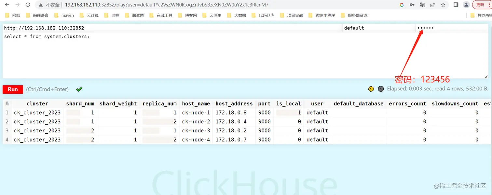The image size is (492, 195).
Task: Open the 在线工具 bookmark folder
Action: point(161,15)
